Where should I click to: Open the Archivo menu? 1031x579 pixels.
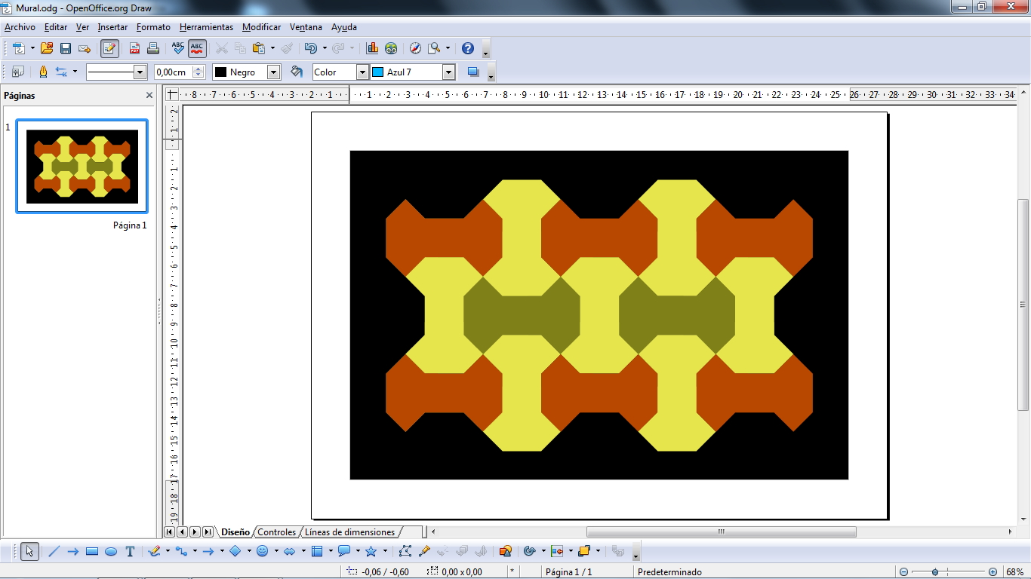tap(20, 27)
